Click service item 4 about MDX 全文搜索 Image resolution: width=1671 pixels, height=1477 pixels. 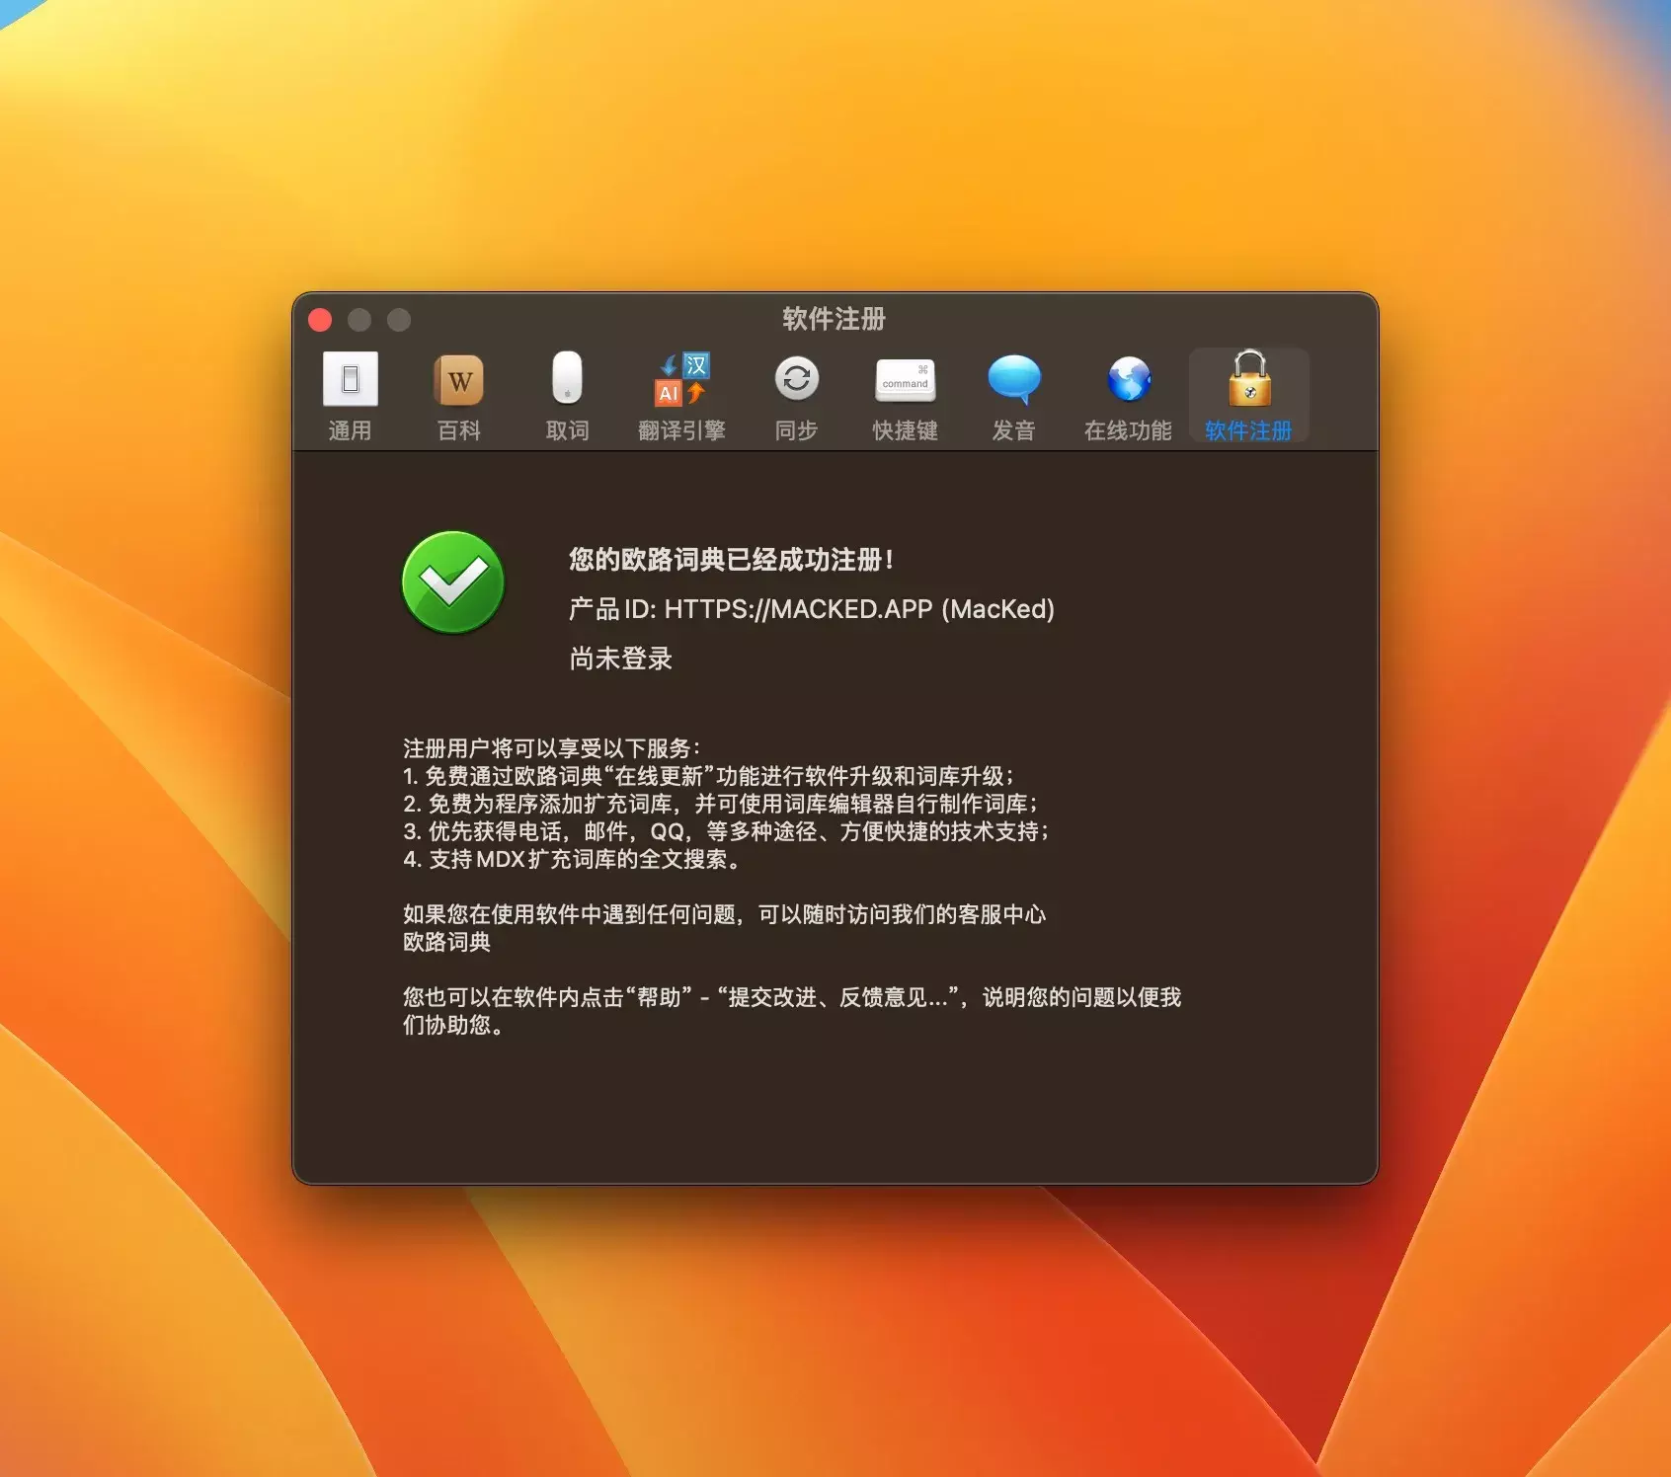click(571, 859)
